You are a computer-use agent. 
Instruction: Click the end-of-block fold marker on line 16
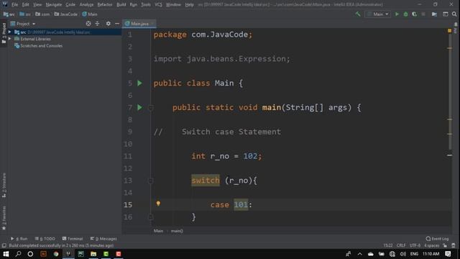(150, 217)
